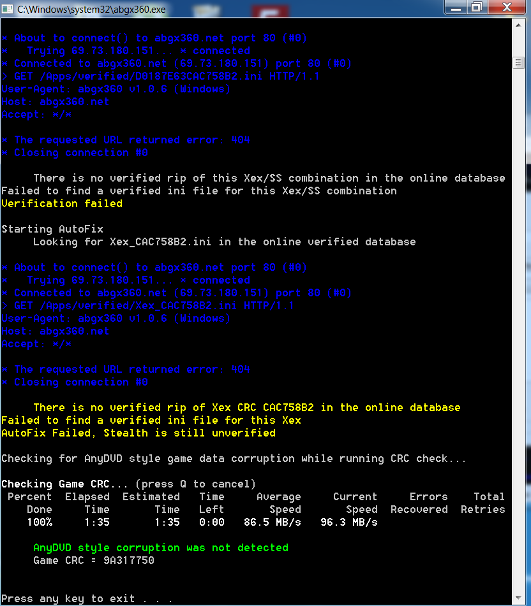The height and width of the screenshot is (606, 531).
Task: Click the vertical scrollbar thumb
Action: click(x=518, y=62)
